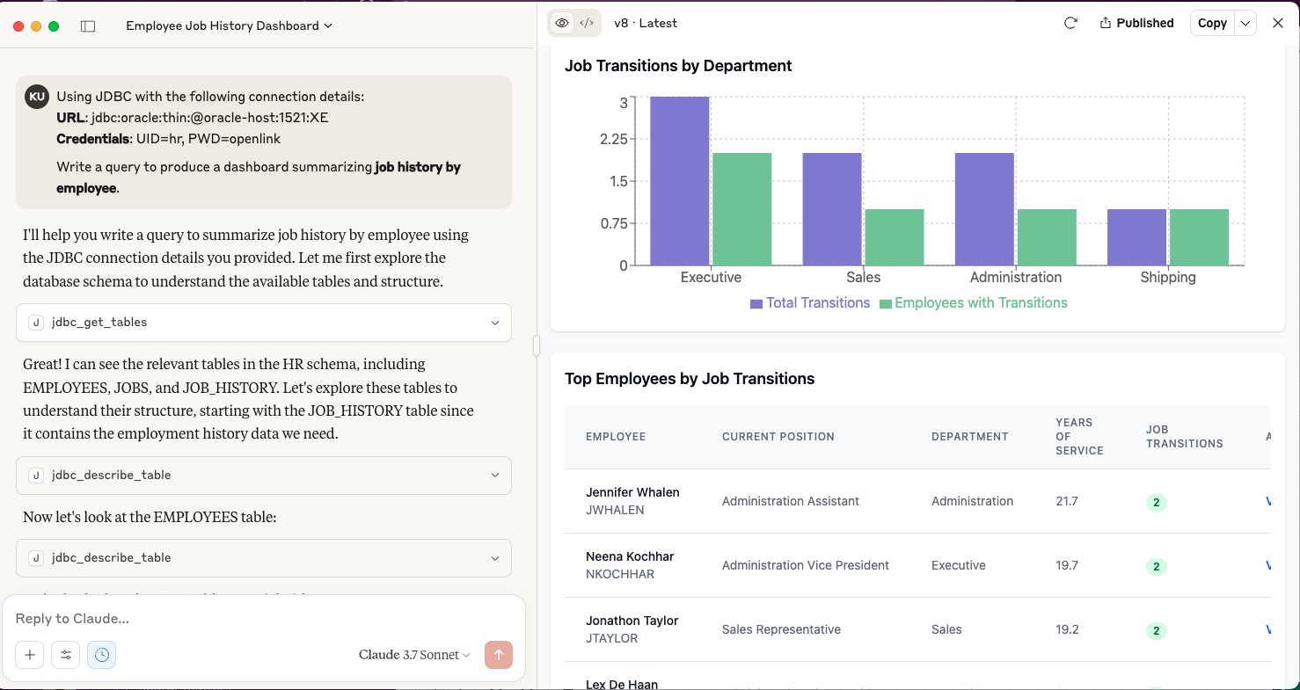Open the tools settings sliders icon
The height and width of the screenshot is (690, 1300).
(x=66, y=655)
